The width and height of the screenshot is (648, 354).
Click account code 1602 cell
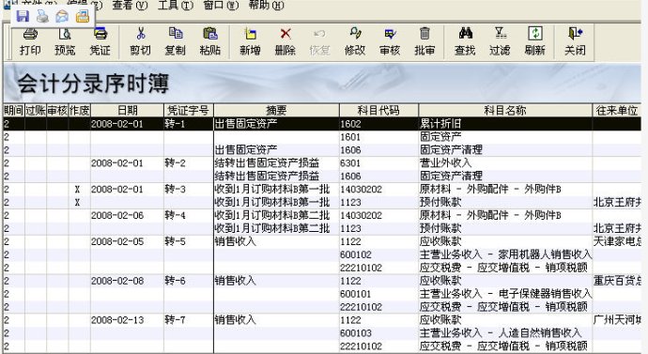coord(378,124)
